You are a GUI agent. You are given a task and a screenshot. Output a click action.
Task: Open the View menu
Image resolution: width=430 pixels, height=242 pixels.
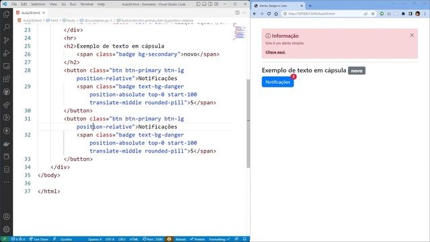[53, 4]
